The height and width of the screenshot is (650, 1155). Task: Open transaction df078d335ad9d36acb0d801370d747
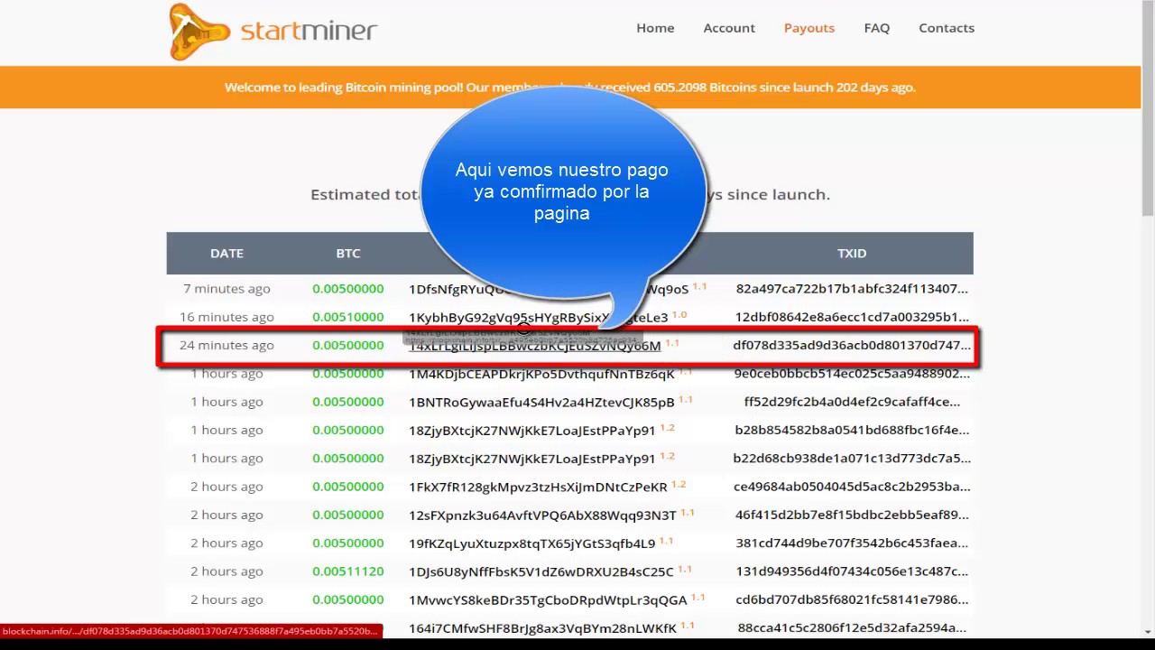point(852,345)
